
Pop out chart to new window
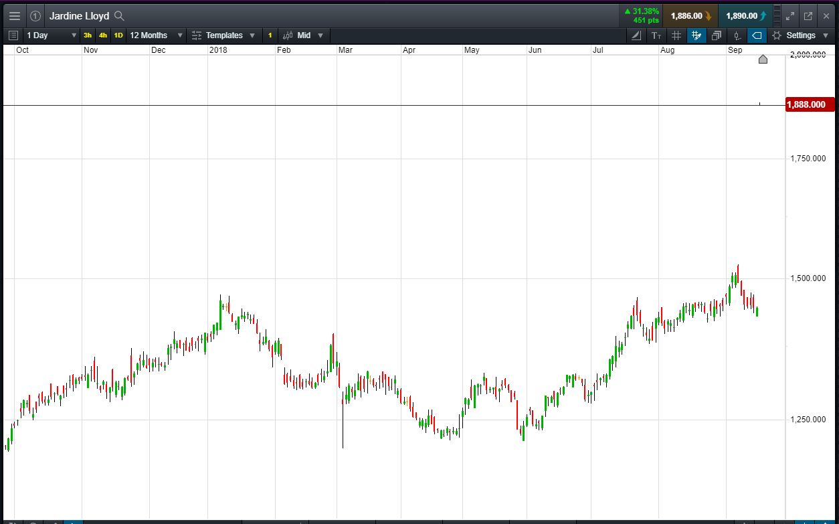[x=808, y=16]
